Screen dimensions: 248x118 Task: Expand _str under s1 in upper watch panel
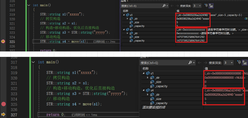[128, 19]
